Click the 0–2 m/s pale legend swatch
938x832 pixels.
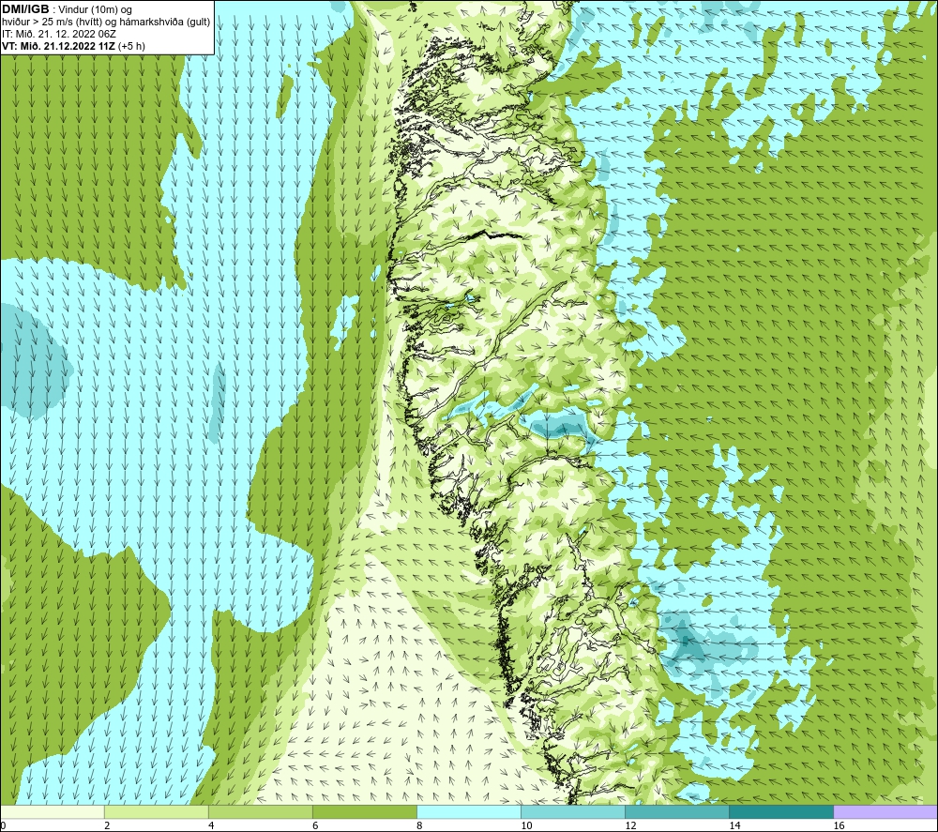point(52,812)
